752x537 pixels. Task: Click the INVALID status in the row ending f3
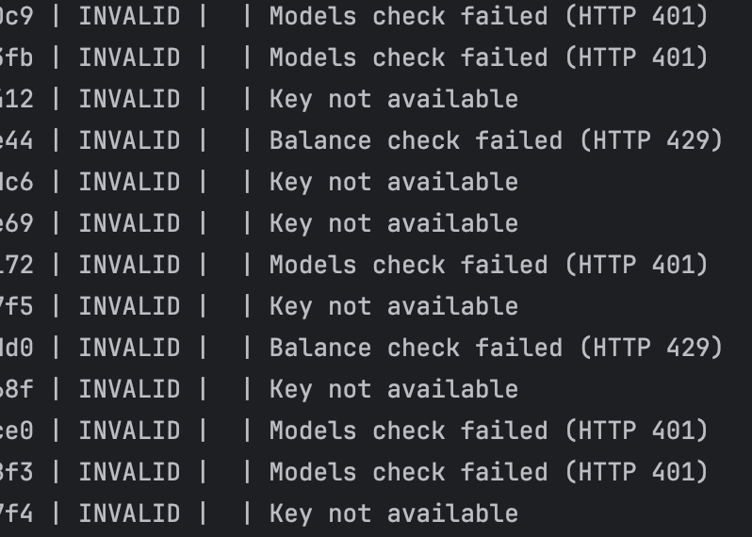point(129,472)
